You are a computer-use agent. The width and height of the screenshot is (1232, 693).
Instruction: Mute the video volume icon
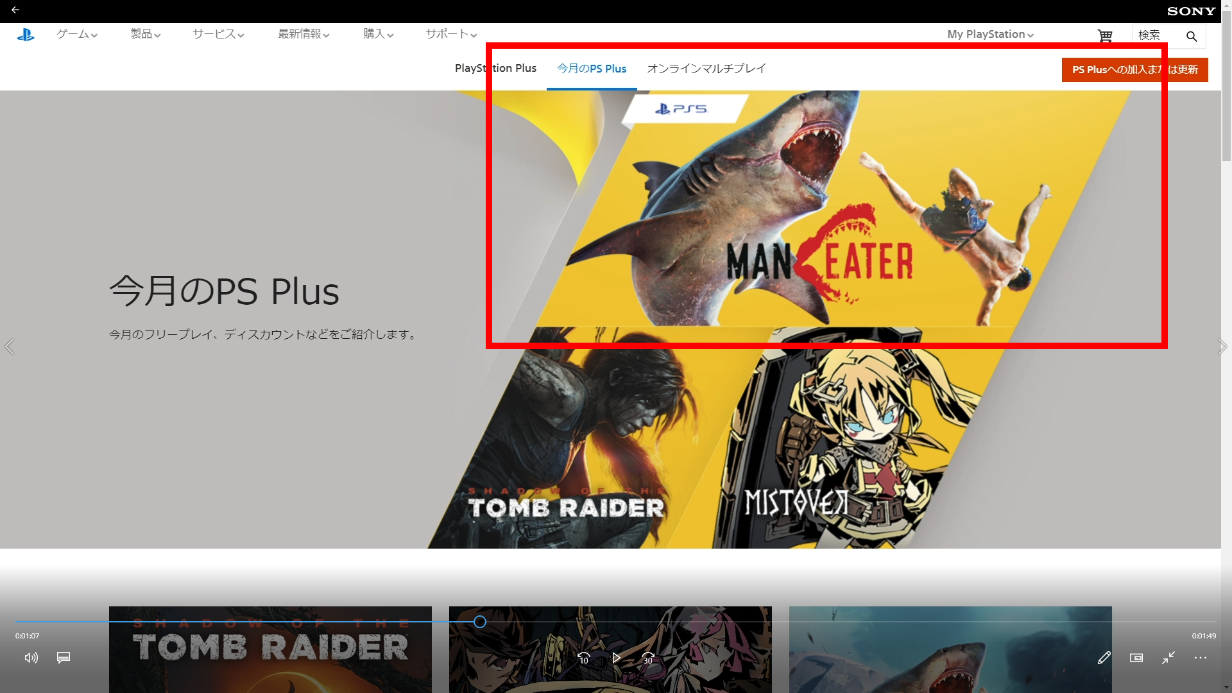31,658
